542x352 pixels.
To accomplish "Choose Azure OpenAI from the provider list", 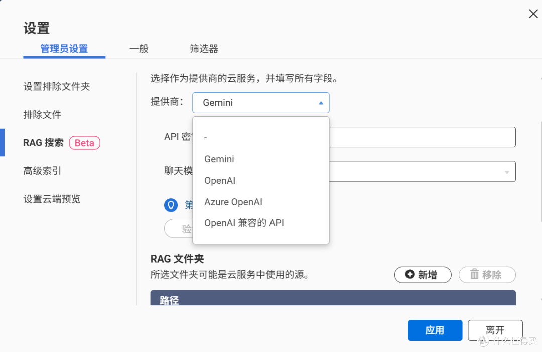I will (x=260, y=202).
